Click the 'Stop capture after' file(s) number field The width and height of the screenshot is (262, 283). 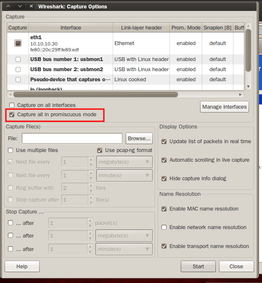point(75,200)
